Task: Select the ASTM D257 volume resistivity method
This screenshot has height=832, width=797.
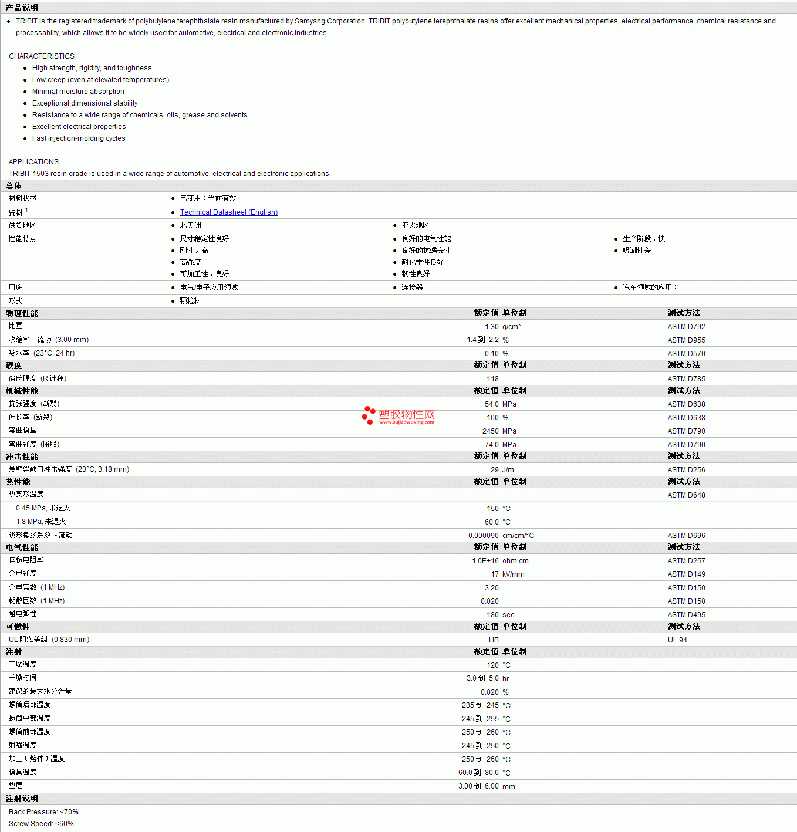Action: click(x=686, y=561)
